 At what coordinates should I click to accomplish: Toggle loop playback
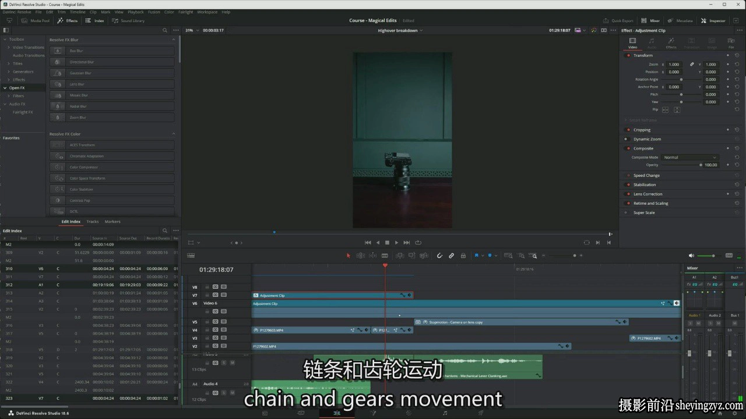(418, 242)
